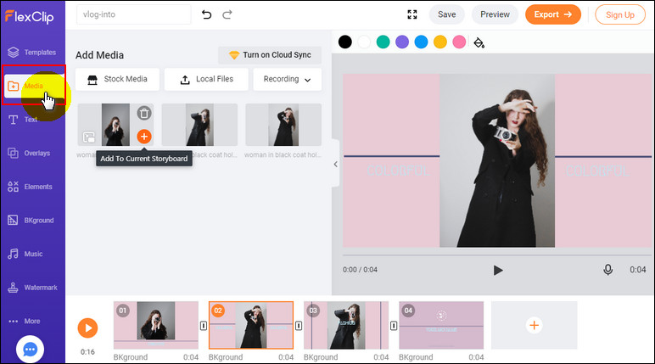Click the Preview button
This screenshot has height=364, width=655.
tap(495, 14)
